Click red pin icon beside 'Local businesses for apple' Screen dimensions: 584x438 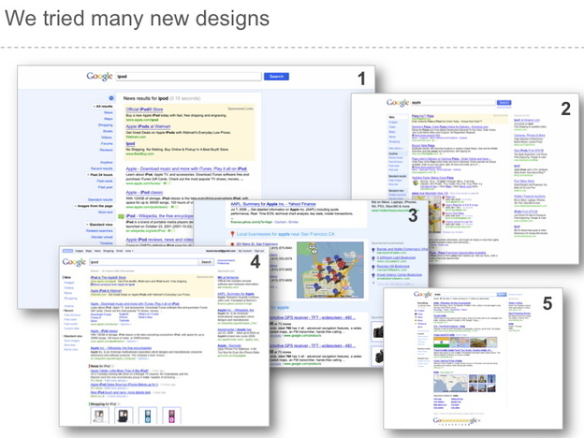click(232, 234)
